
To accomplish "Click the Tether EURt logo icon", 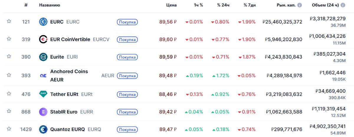I will pyautogui.click(x=43, y=94).
